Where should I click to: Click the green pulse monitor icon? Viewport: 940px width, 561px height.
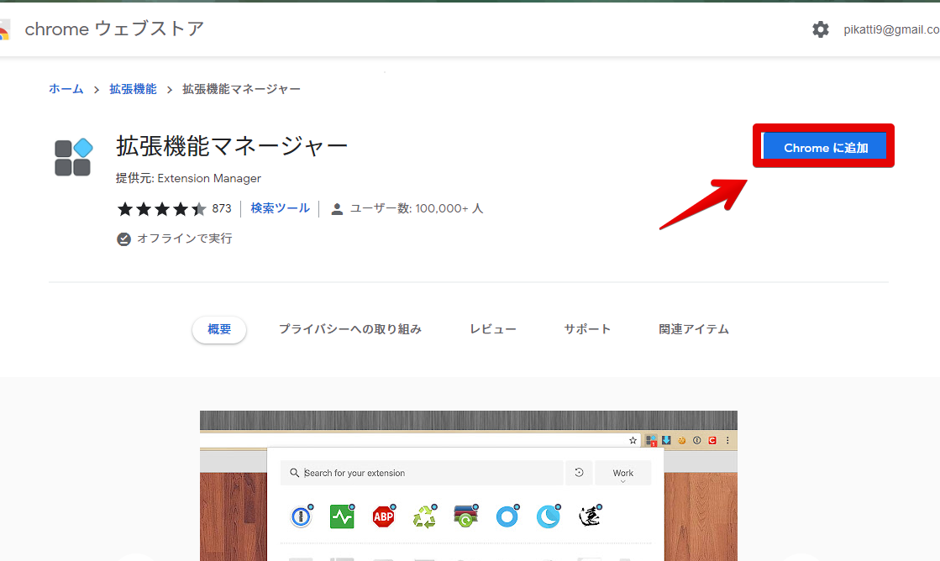(342, 516)
